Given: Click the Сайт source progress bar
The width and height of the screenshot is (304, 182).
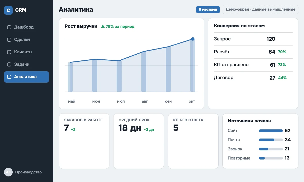Looking at the screenshot, I should (x=271, y=131).
